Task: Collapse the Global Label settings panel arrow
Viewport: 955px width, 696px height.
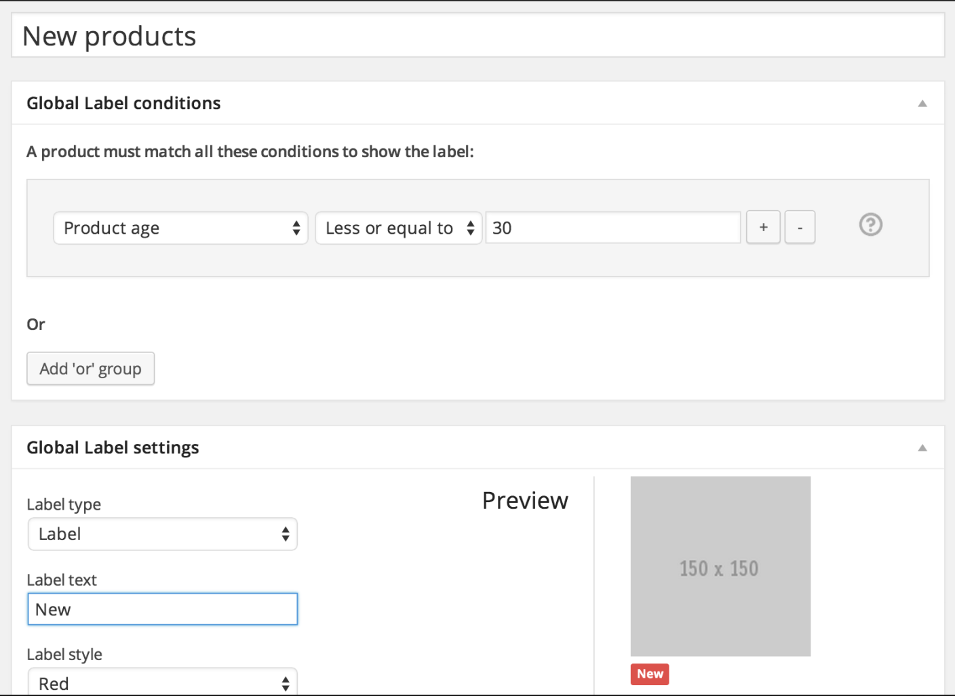Action: 922,447
